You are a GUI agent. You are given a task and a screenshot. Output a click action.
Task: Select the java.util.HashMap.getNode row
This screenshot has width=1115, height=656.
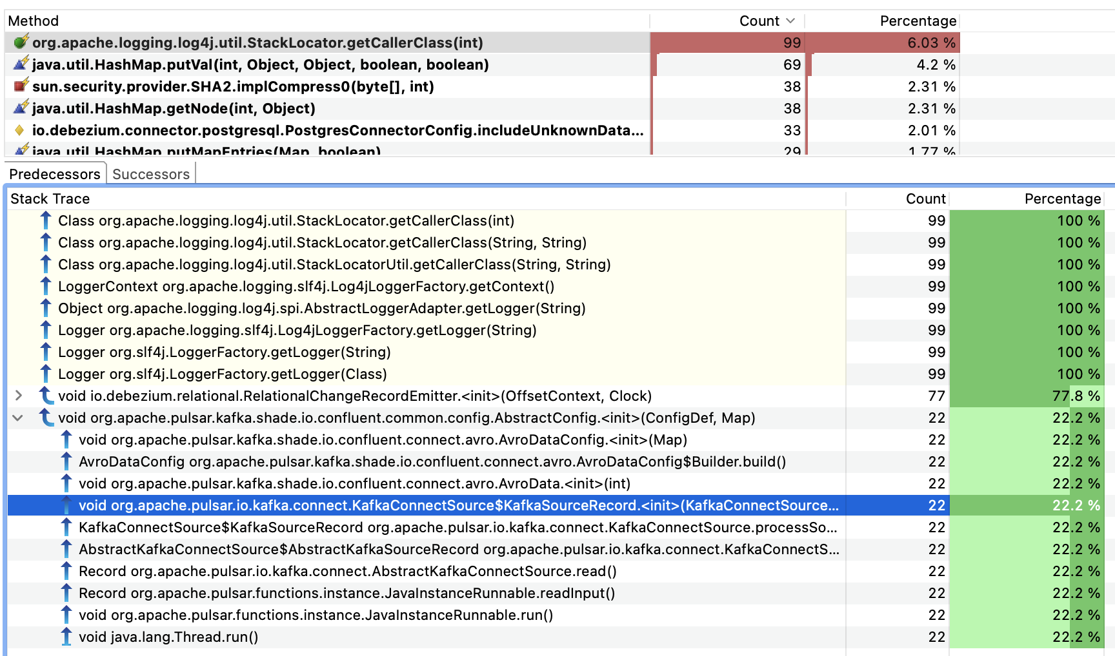[x=482, y=108]
